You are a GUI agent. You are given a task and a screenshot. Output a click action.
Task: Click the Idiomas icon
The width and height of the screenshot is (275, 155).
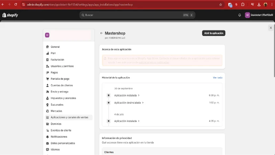47,149
